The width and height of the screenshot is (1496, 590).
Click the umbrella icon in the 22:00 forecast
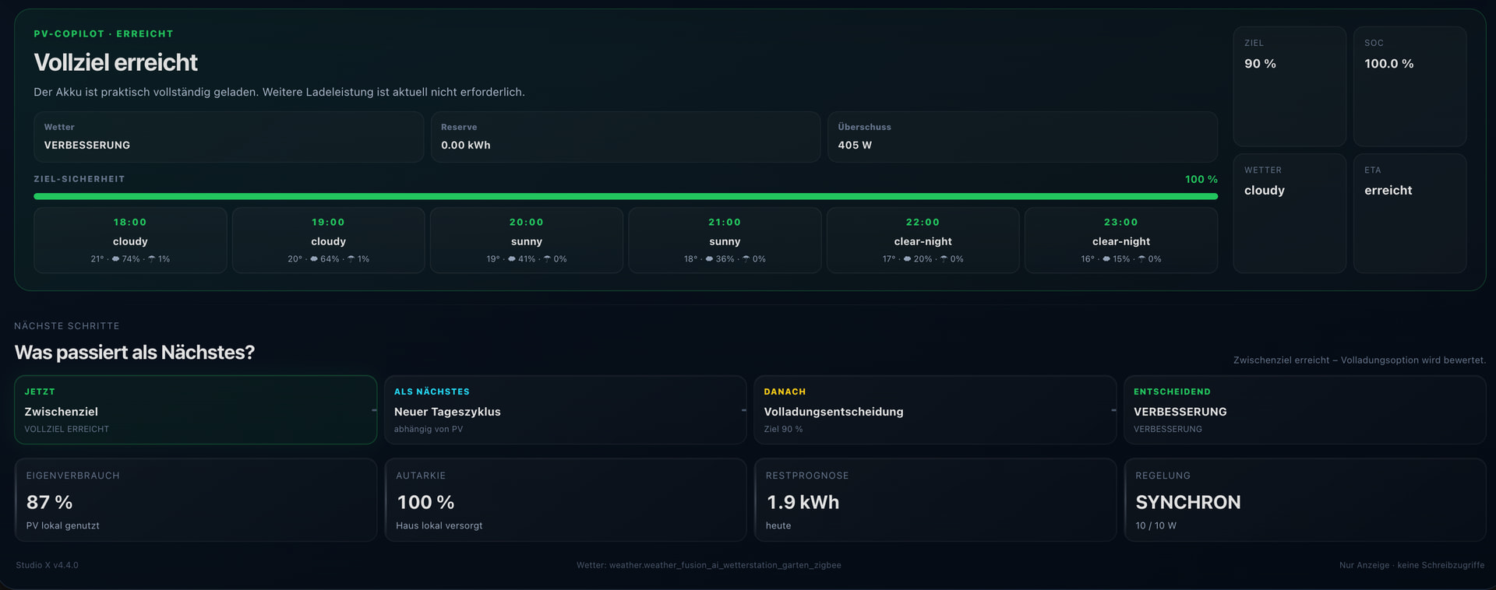[944, 259]
